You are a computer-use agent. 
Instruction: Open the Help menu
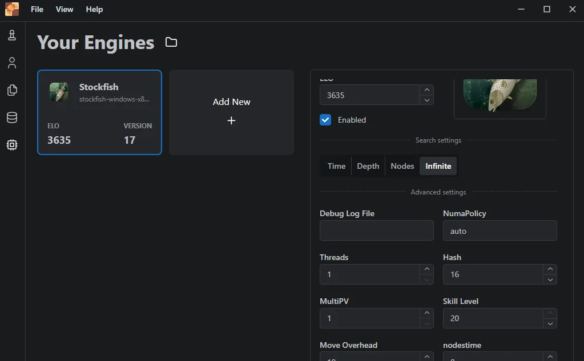tap(94, 9)
